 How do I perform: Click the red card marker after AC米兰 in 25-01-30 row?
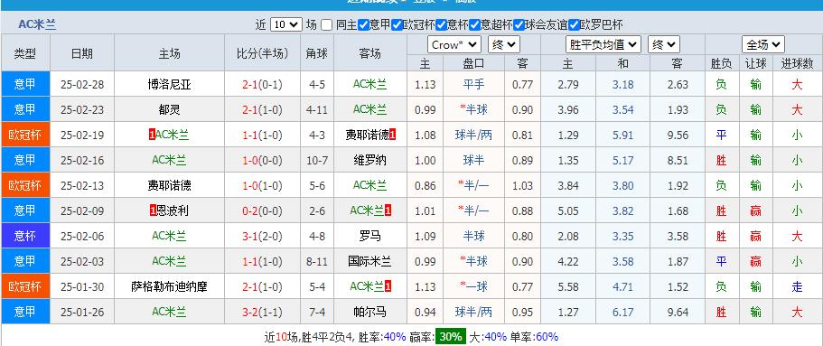[x=388, y=286]
